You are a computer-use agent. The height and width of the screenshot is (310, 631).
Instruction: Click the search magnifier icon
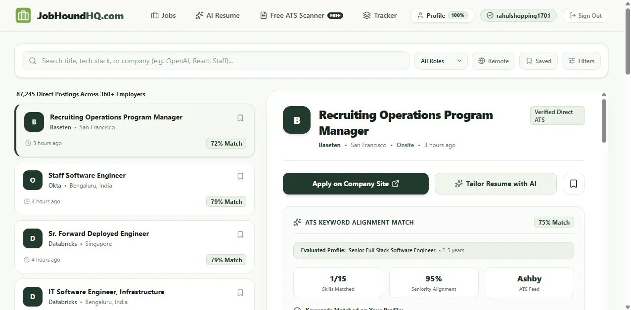tap(33, 61)
